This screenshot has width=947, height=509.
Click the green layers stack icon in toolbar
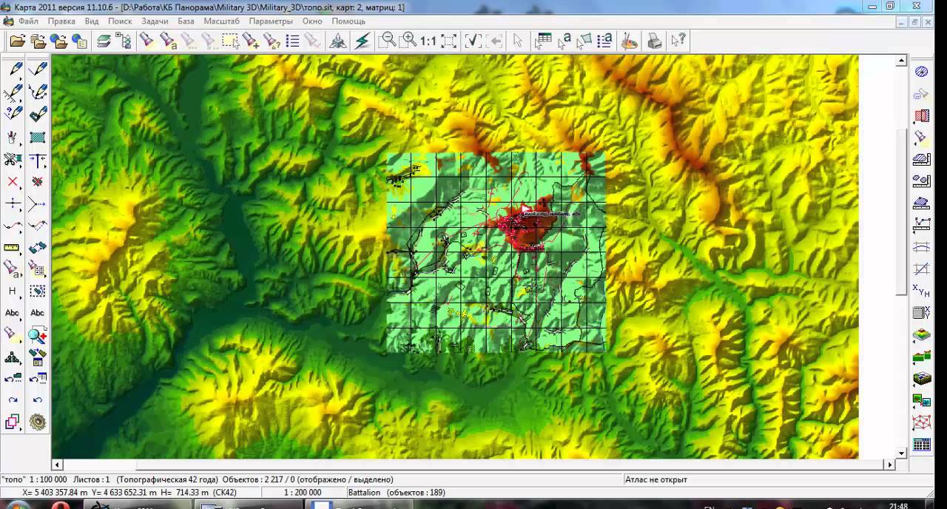point(104,41)
